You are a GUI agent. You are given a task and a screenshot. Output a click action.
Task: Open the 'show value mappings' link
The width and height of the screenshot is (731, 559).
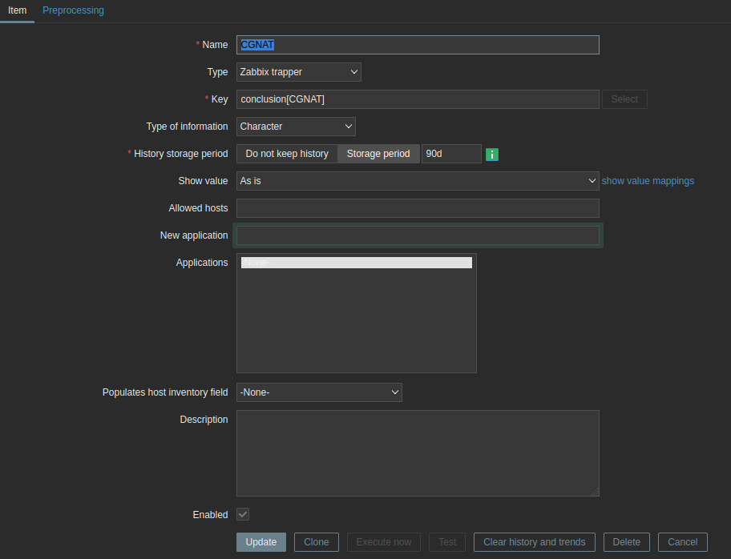click(x=648, y=181)
